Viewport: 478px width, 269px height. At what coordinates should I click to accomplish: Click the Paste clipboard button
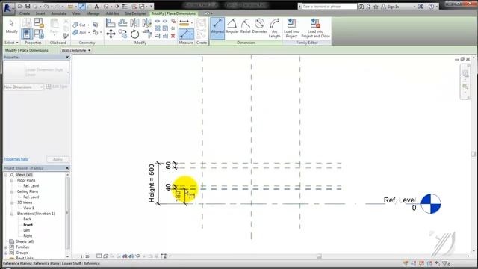(55, 27)
